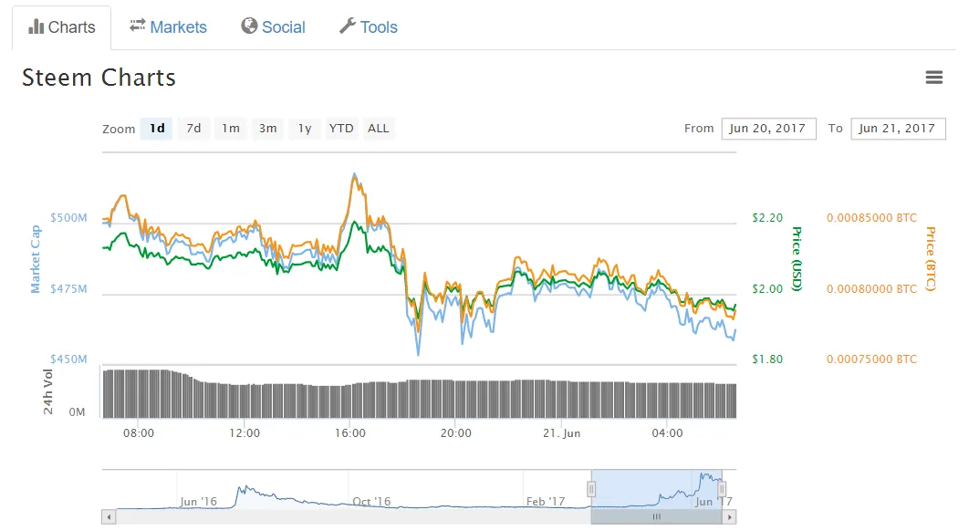Viewport: 969px width, 531px height.
Task: Click the $2.00 price tick label
Action: tap(767, 288)
